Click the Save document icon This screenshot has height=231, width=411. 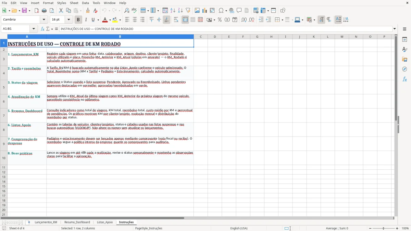point(24,11)
